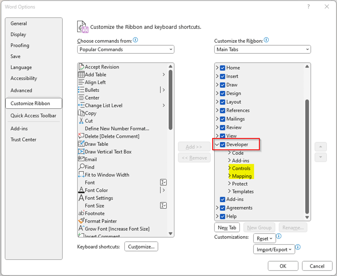
Task: Uncheck the Developer tab checkbox
Action: 222,144
